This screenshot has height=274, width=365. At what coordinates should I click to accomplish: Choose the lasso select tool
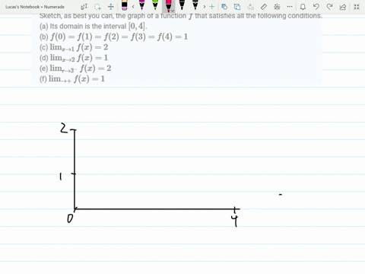pyautogui.click(x=97, y=7)
